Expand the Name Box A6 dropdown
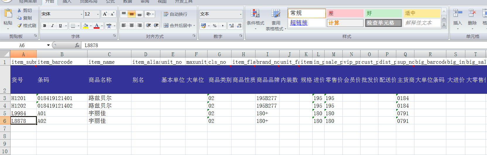The height and width of the screenshot is (155, 487). (x=48, y=45)
